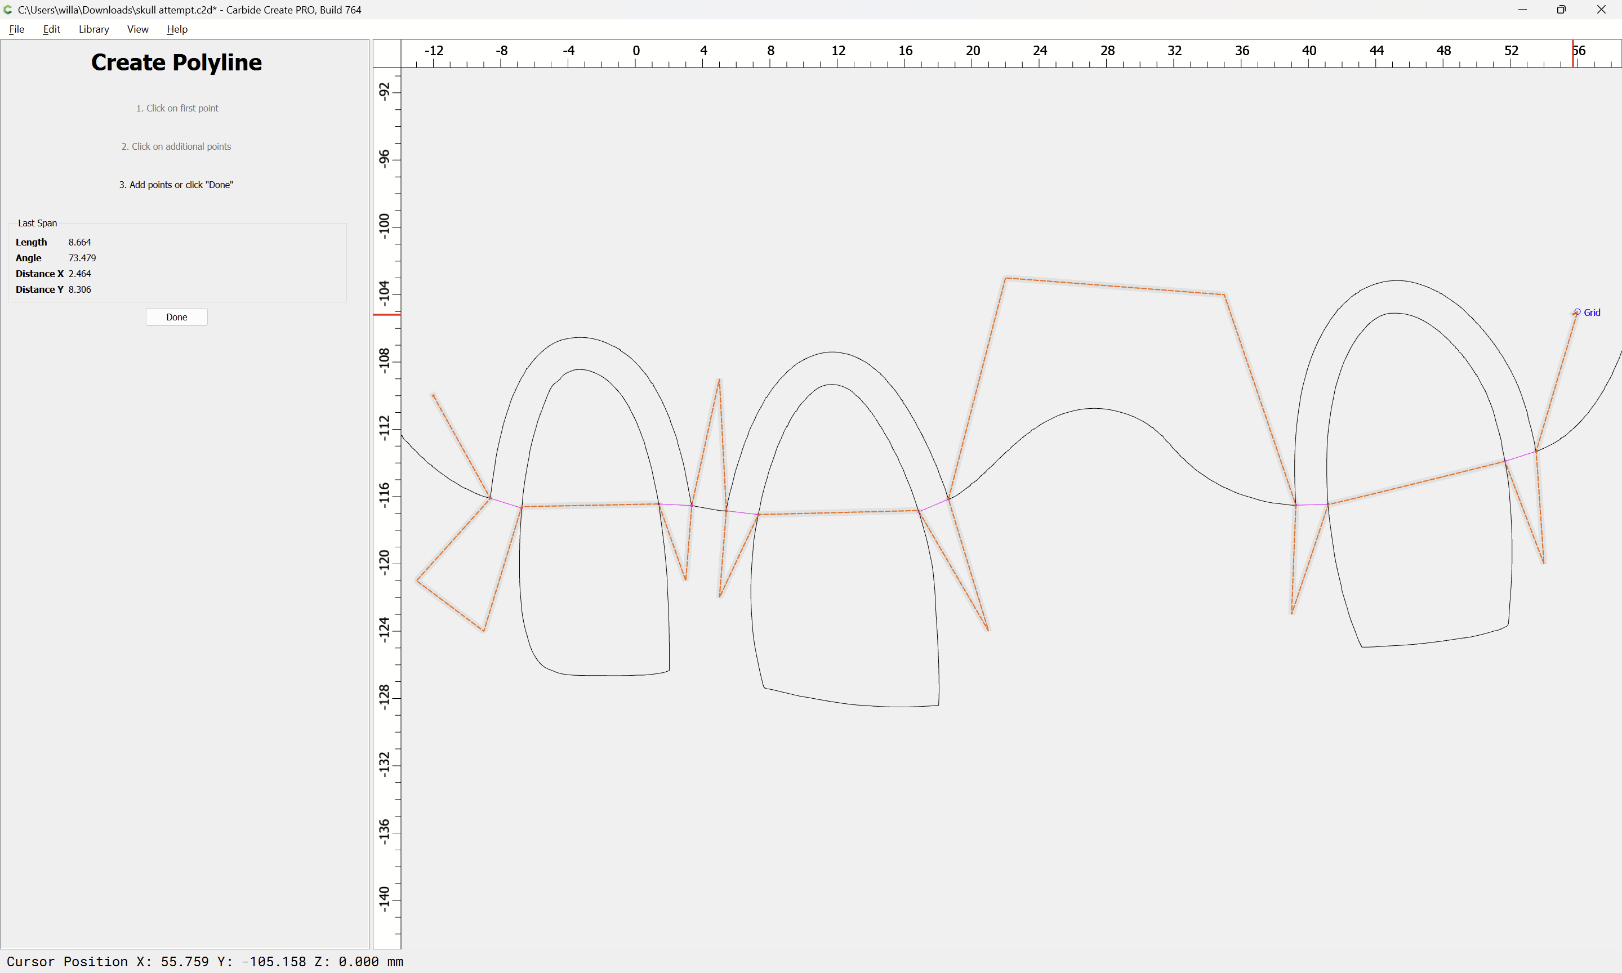This screenshot has width=1622, height=973.
Task: Click the Length value 8.664
Action: (79, 242)
